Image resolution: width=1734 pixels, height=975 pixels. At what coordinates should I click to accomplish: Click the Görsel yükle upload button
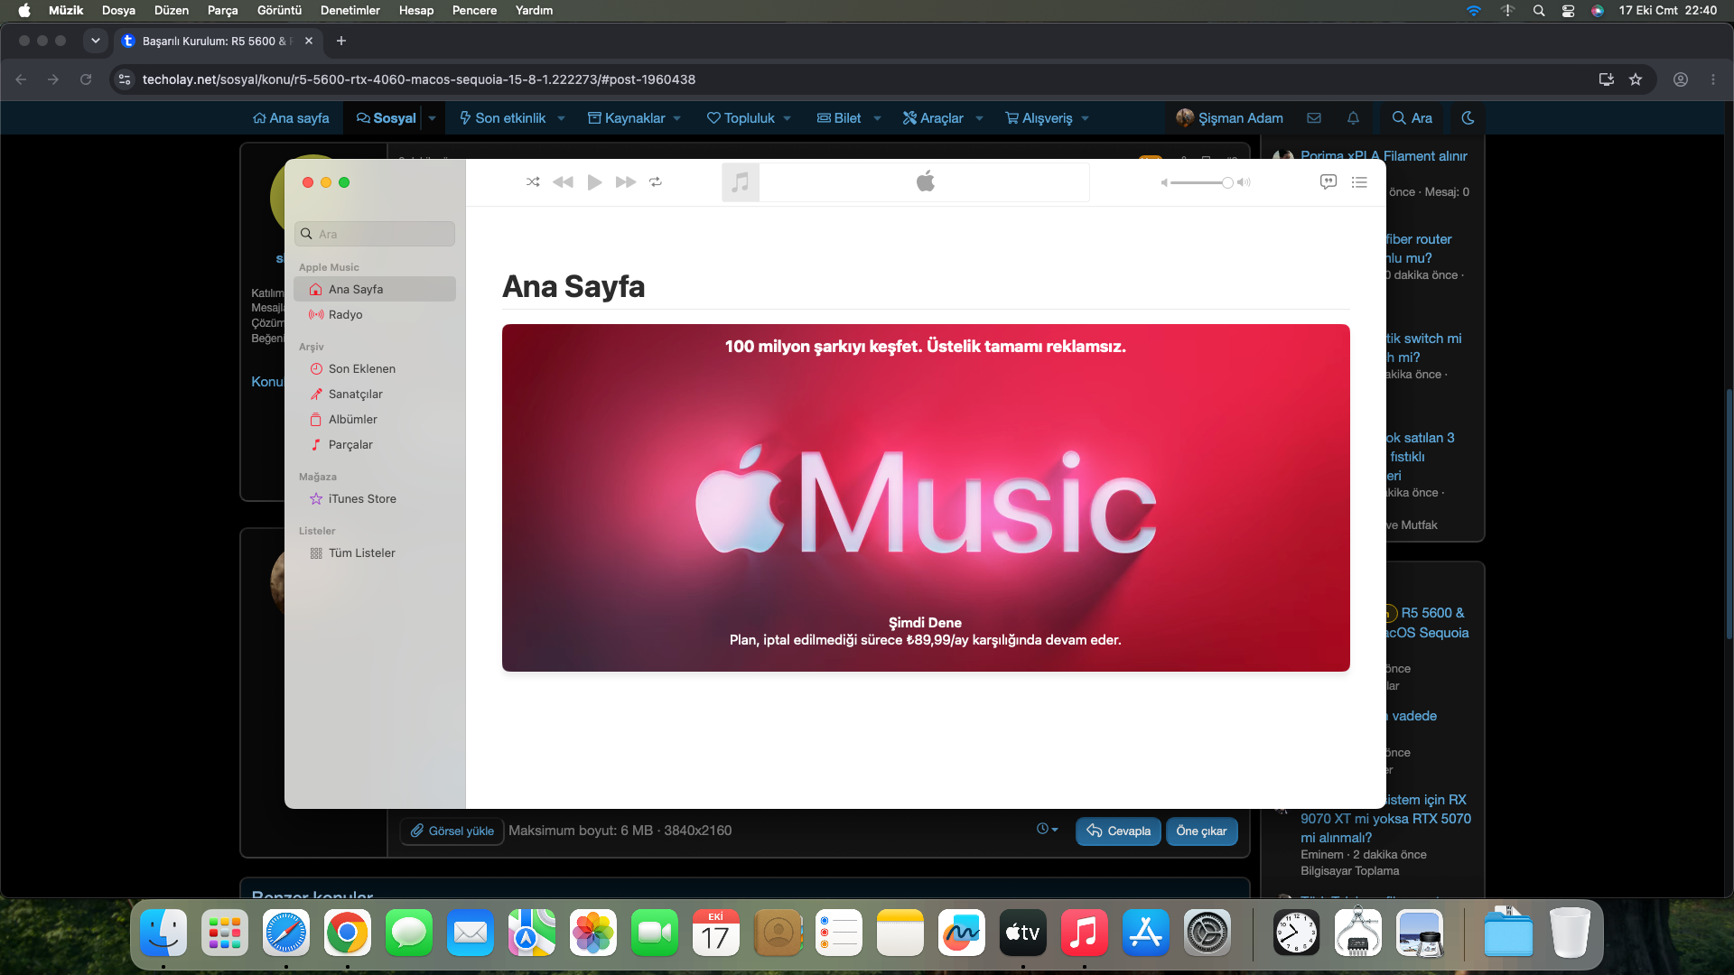(452, 831)
